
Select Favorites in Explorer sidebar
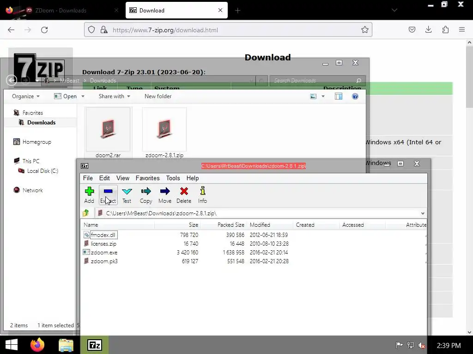pyautogui.click(x=33, y=113)
